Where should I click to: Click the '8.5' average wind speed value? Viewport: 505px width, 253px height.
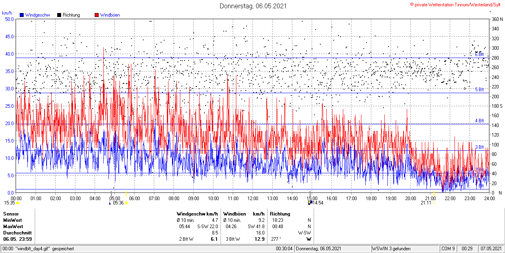[x=215, y=233]
